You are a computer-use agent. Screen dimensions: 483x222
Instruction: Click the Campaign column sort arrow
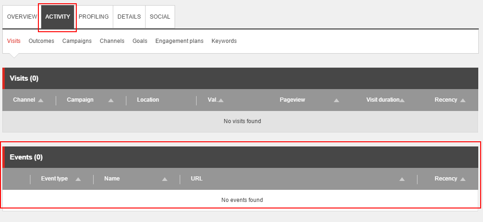pyautogui.click(x=111, y=100)
